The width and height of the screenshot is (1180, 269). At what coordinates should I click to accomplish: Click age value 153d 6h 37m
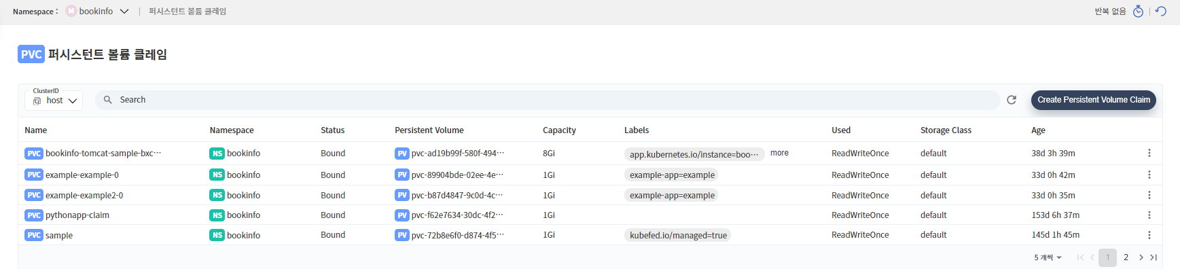click(1055, 215)
